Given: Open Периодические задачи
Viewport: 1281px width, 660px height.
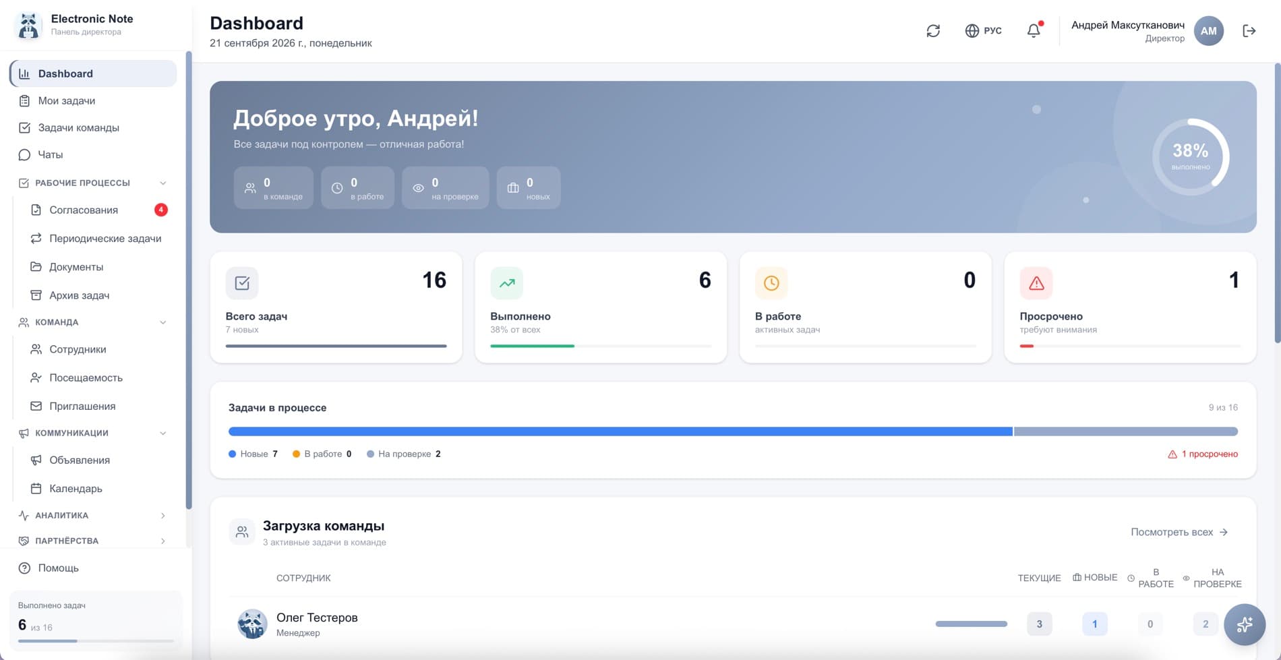Looking at the screenshot, I should tap(98, 238).
